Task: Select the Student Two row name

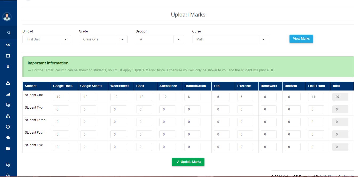Action: click(x=34, y=108)
